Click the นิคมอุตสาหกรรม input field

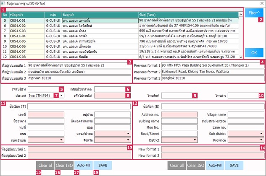(x=113, y=121)
